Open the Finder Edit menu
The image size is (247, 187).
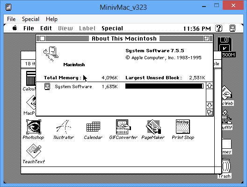(x=46, y=28)
